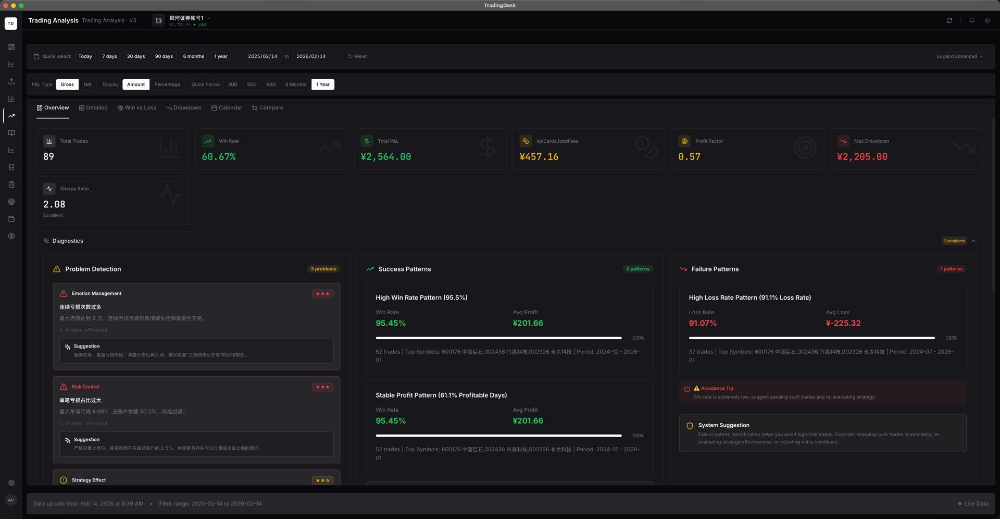
Task: Click the upload icon in sidebar
Action: (x=11, y=81)
